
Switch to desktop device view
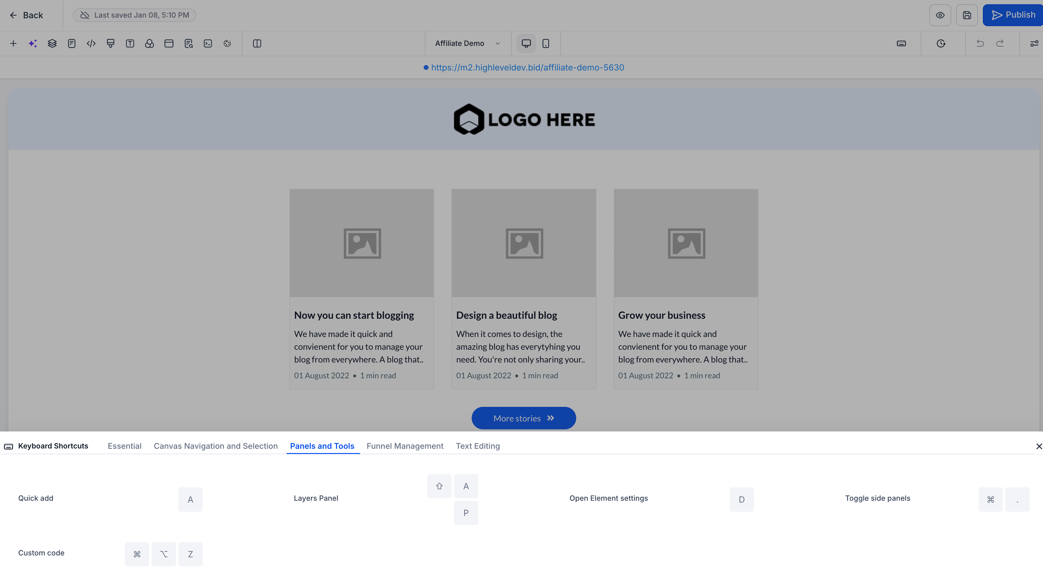point(526,43)
